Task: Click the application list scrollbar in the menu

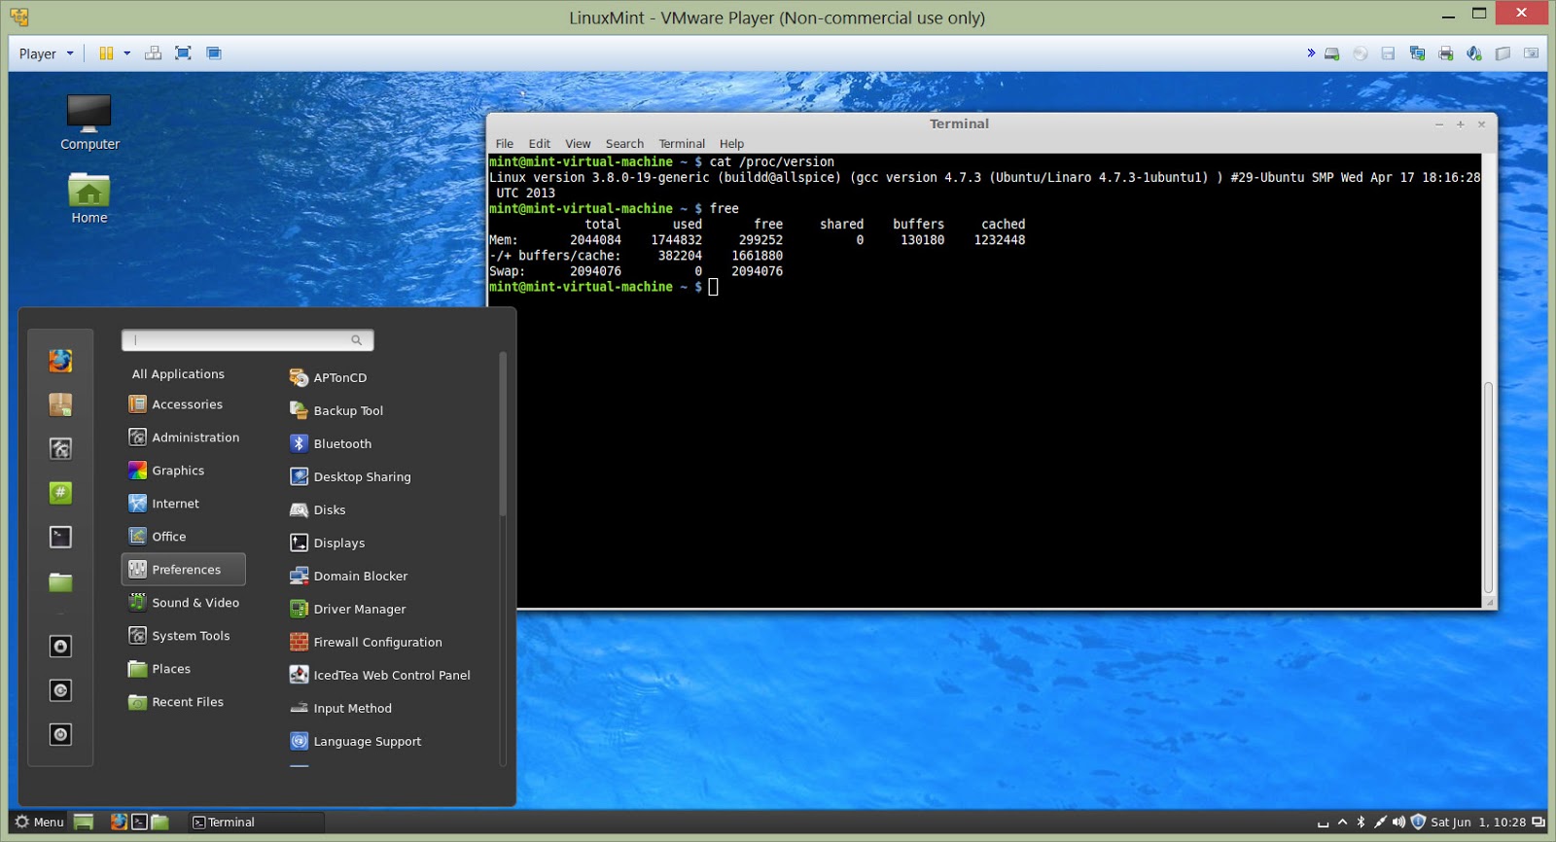Action: [503, 435]
